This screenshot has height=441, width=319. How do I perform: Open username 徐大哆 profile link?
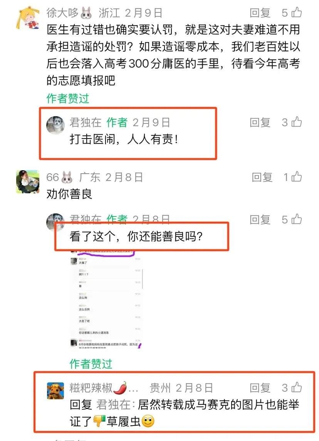click(x=62, y=13)
